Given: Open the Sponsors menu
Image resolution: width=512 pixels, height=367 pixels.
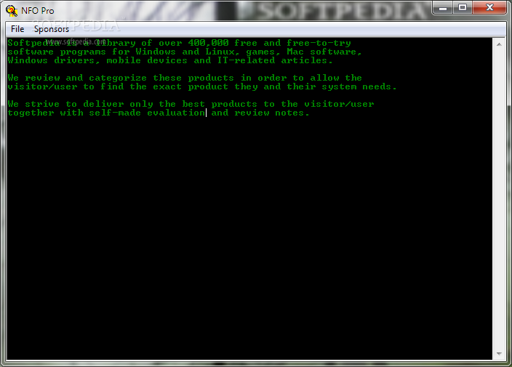Looking at the screenshot, I should [x=52, y=29].
